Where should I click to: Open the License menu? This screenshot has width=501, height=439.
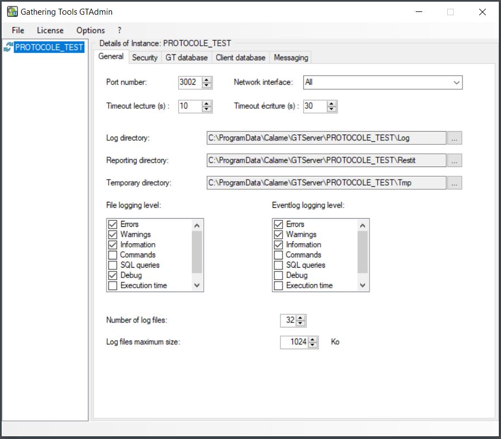50,30
